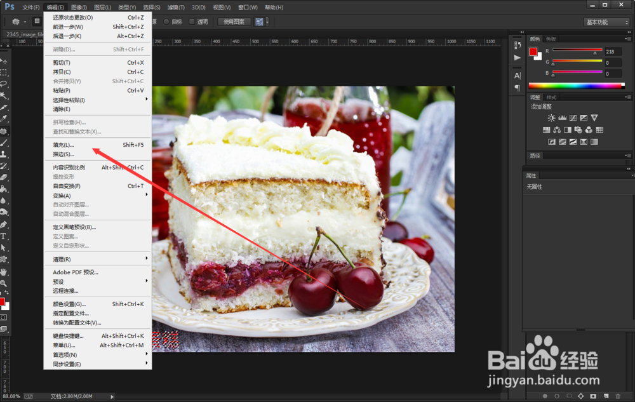Select the History Brush tool
Viewport: 635px width, 402px height.
point(4,166)
